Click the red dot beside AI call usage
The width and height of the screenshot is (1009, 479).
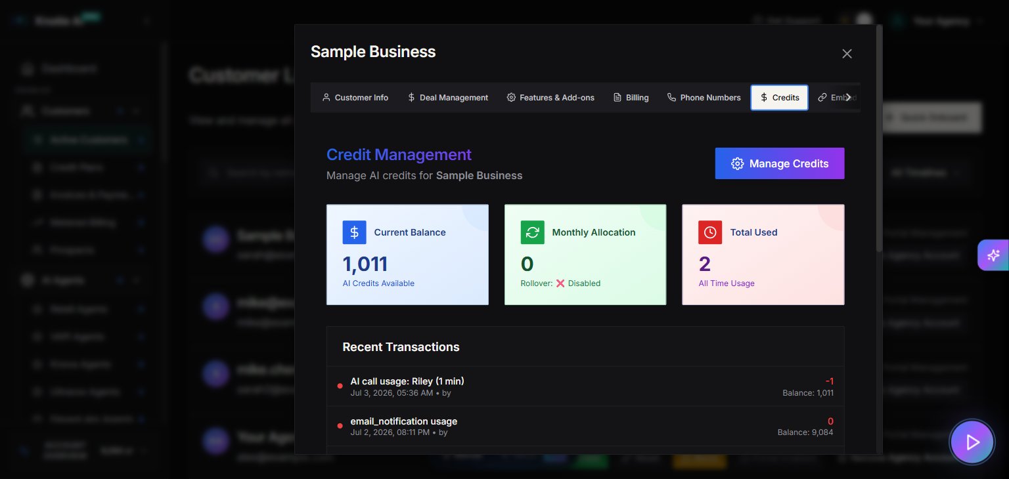click(340, 386)
